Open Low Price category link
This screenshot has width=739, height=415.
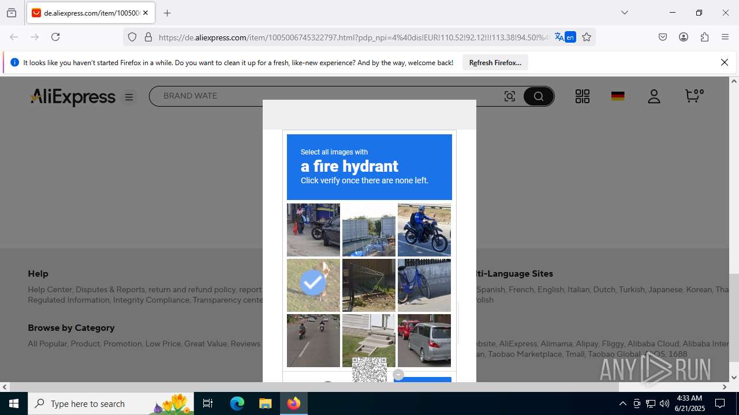point(163,344)
